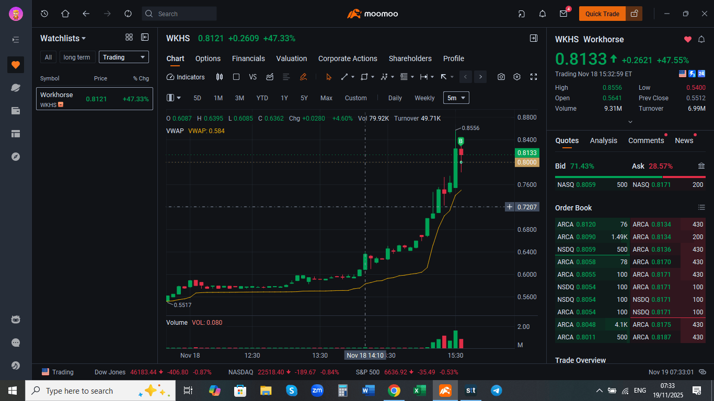Viewport: 714px width, 401px height.
Task: Click the search field
Action: coord(179,14)
